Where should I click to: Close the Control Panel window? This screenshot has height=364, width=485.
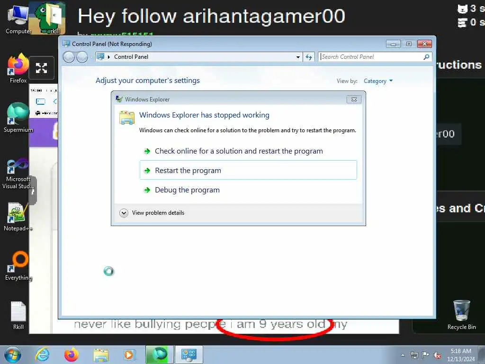[x=424, y=44]
